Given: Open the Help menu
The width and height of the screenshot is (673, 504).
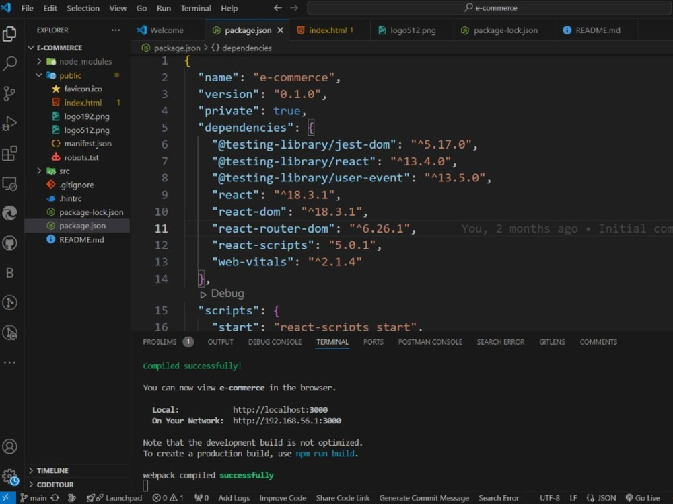Looking at the screenshot, I should tap(229, 8).
